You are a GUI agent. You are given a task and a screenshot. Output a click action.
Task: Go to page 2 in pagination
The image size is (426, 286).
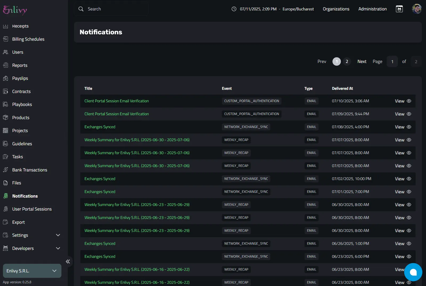coord(347,61)
